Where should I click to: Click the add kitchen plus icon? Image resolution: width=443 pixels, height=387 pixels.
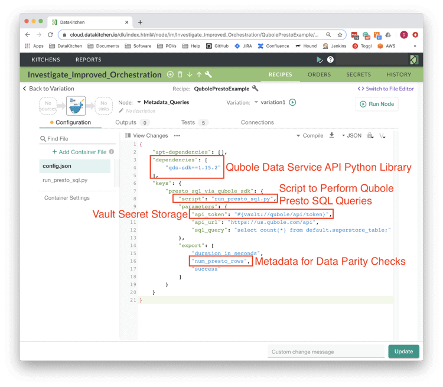(x=170, y=75)
